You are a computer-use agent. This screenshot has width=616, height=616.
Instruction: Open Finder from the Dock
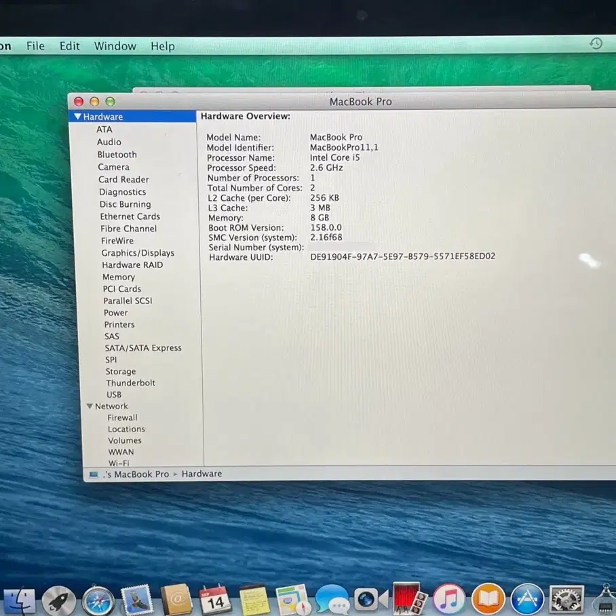click(x=19, y=601)
